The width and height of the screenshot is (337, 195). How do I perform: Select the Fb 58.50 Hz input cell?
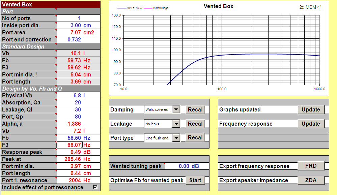pos(79,138)
